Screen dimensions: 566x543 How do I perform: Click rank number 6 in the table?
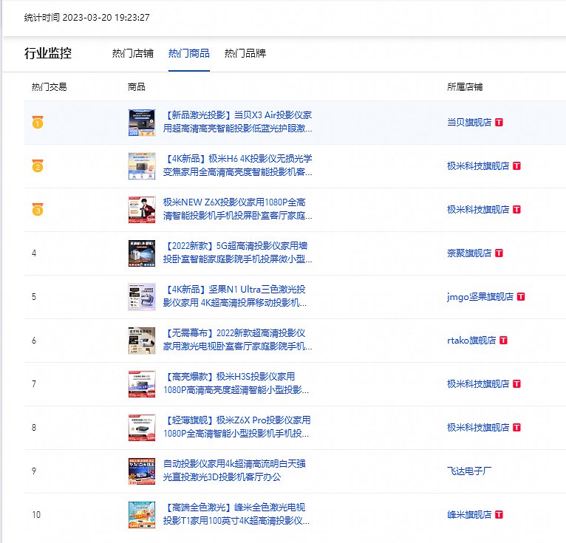coord(34,341)
